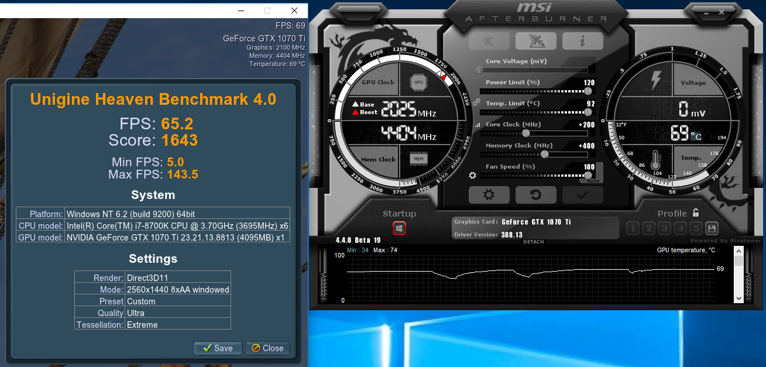Screen dimensions: 766x367
Task: Click the lightning bolt voltage icon
Action: [x=655, y=81]
